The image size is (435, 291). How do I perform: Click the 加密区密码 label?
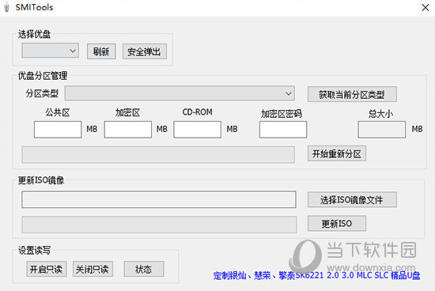coord(282,114)
